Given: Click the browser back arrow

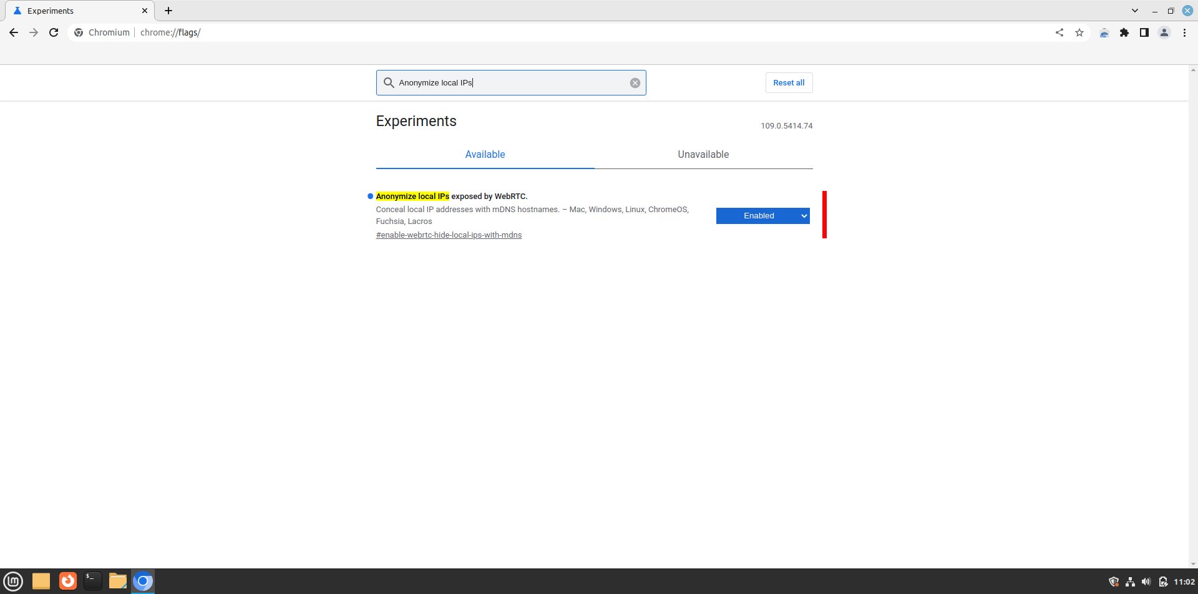Looking at the screenshot, I should 14,32.
